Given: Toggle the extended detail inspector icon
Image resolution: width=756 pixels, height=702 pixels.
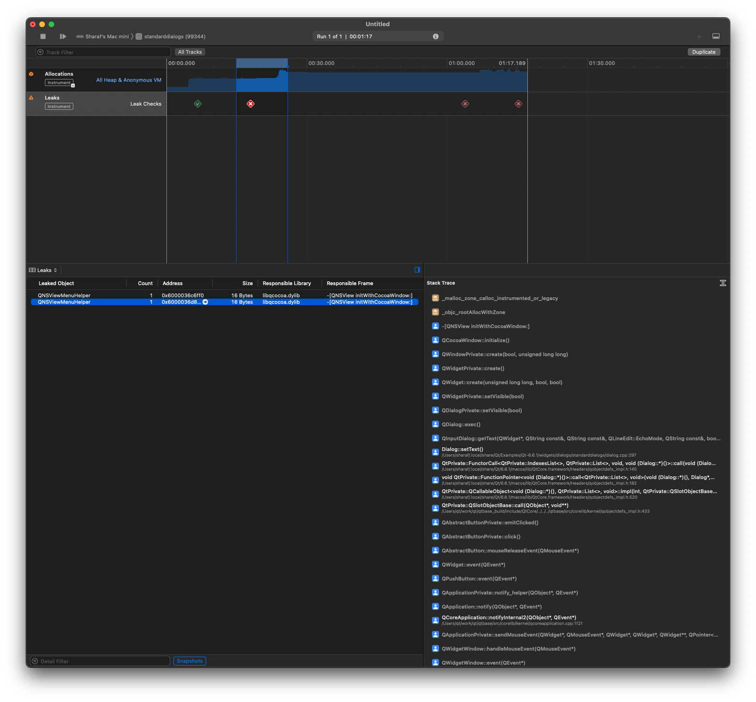Looking at the screenshot, I should tap(418, 270).
